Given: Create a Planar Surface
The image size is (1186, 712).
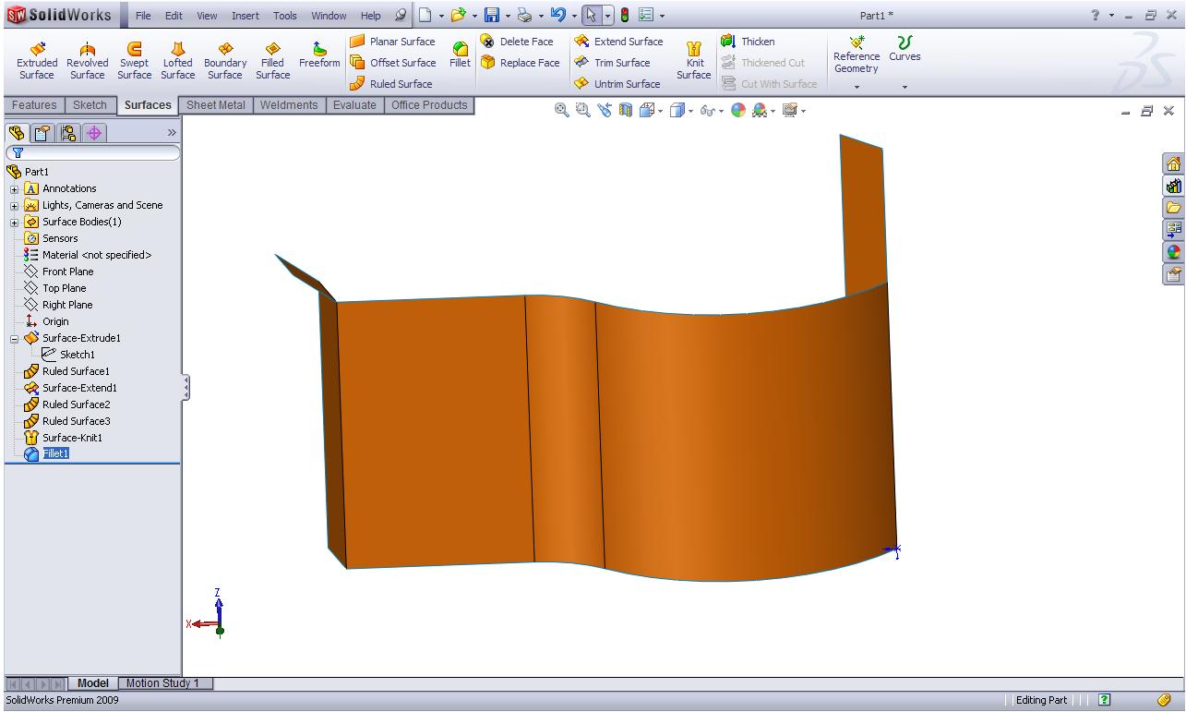Looking at the screenshot, I should (x=392, y=42).
